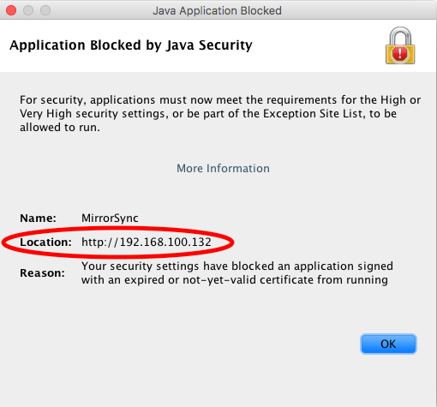Select the http://192.168.100.132 location URL
Viewport: 437px width, 407px height.
tap(147, 242)
